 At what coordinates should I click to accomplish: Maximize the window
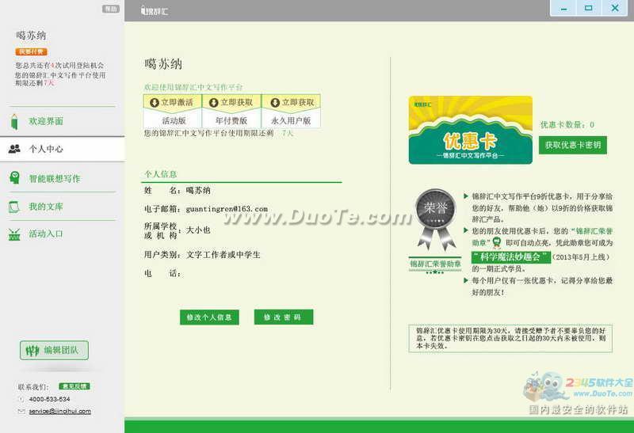click(589, 8)
